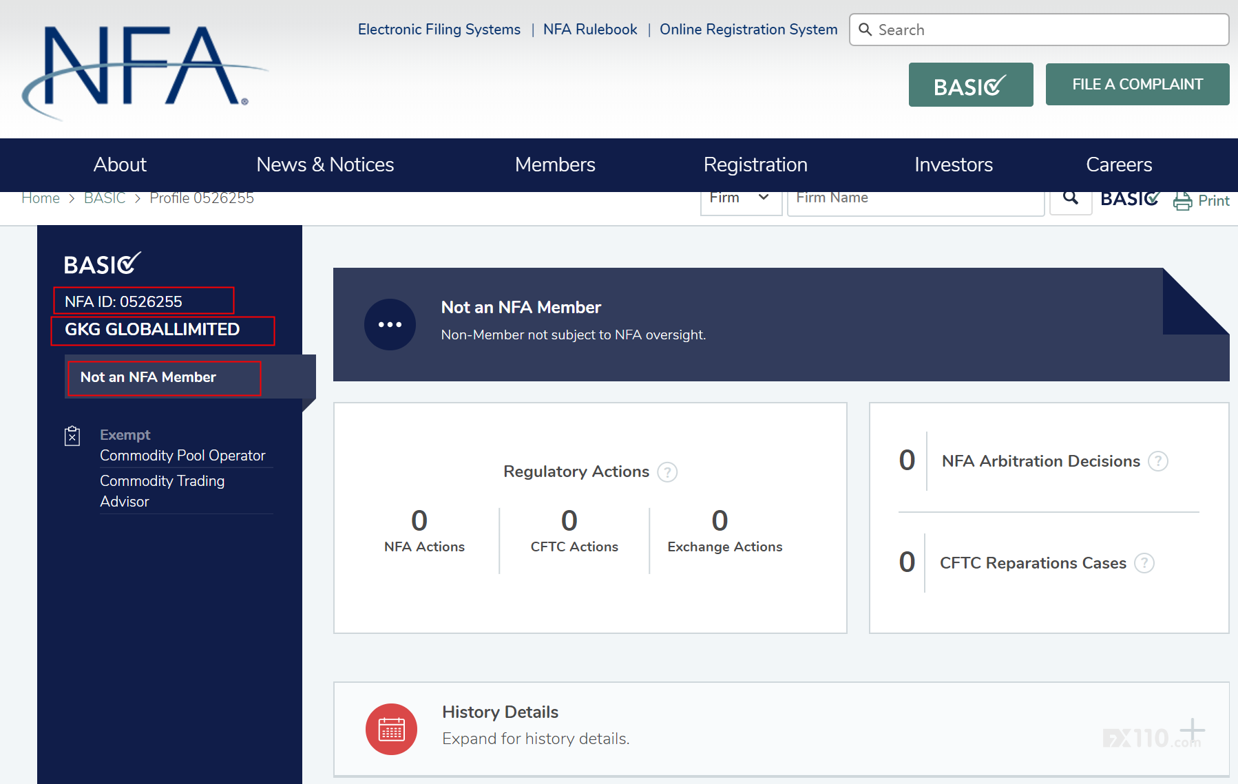This screenshot has height=784, width=1238.
Task: Click the Exempt label in sidebar
Action: [125, 435]
